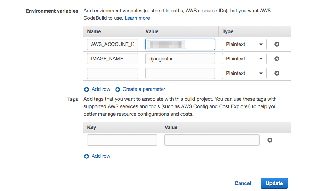Remove the AWS_ACCOUNT_ID environment variable row

277,44
